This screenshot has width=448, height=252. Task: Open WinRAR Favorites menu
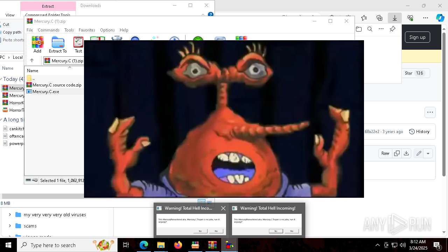[87, 30]
